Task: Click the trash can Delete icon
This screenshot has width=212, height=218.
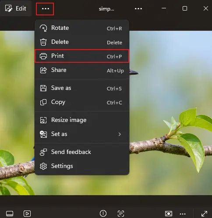Action: click(43, 42)
